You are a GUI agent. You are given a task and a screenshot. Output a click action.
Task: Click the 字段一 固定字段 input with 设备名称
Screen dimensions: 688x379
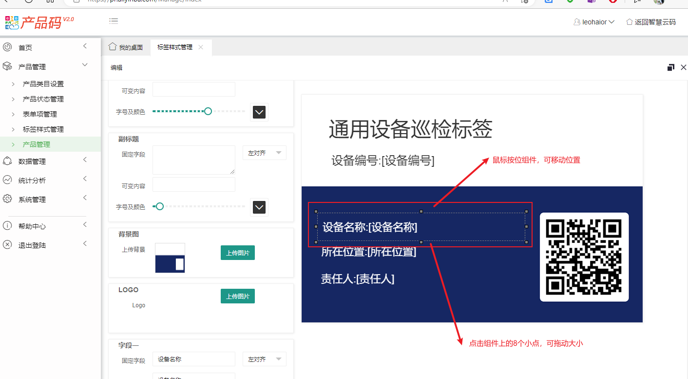pos(193,359)
